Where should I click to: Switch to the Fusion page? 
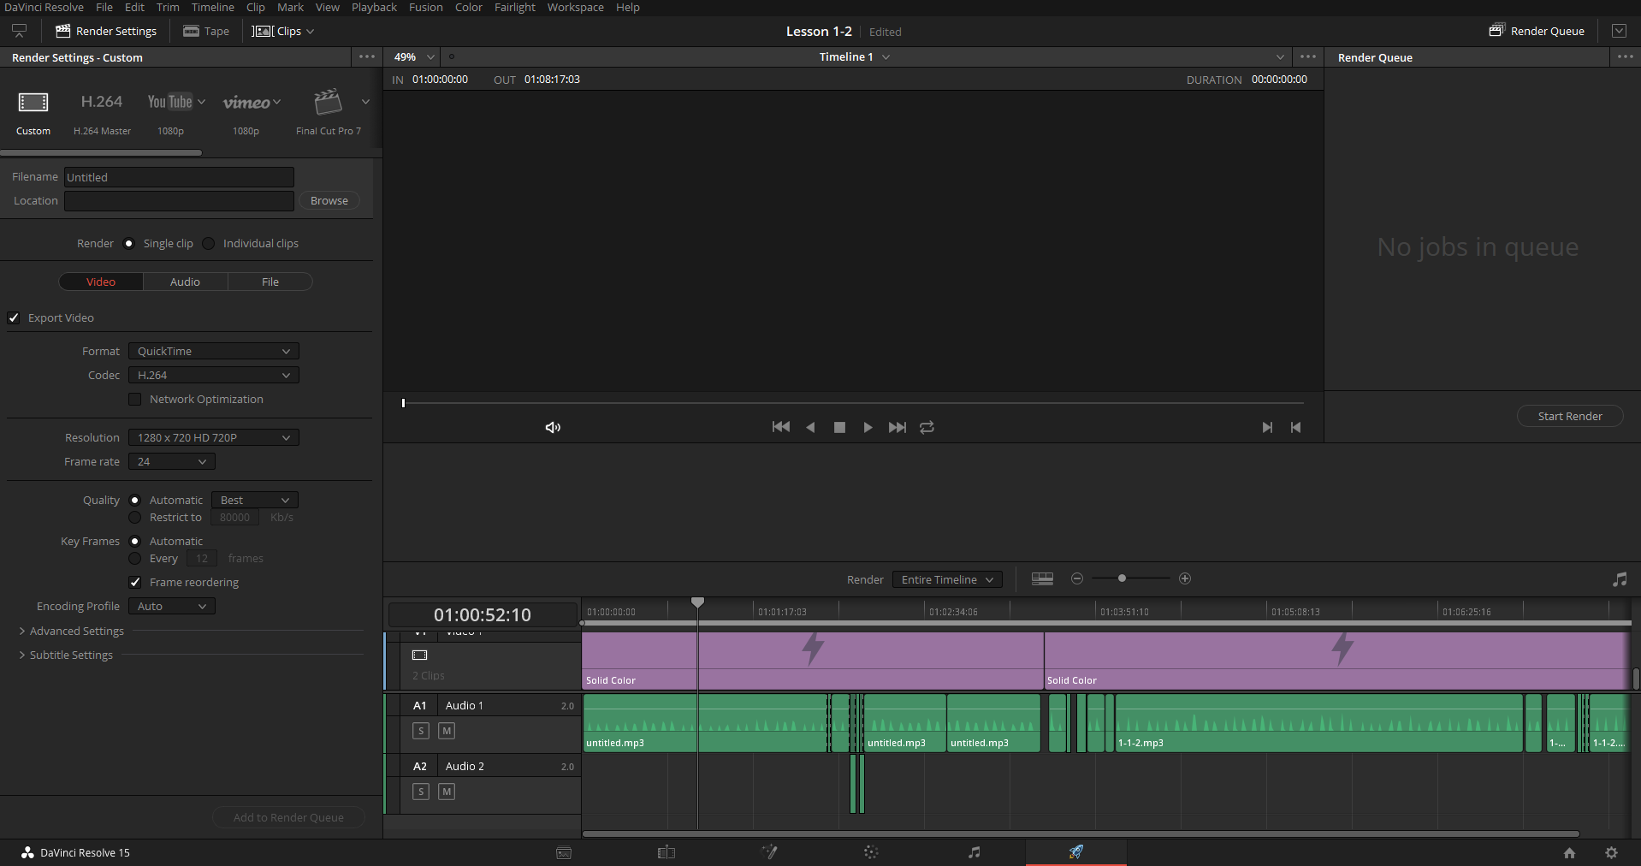(769, 852)
